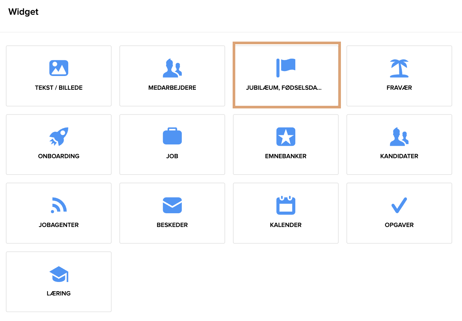Image resolution: width=462 pixels, height=321 pixels.
Task: Click the star Emnebanker icon
Action: pyautogui.click(x=286, y=137)
